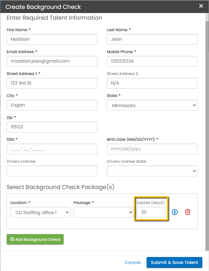Click Submit & Save Talent button

(x=174, y=262)
